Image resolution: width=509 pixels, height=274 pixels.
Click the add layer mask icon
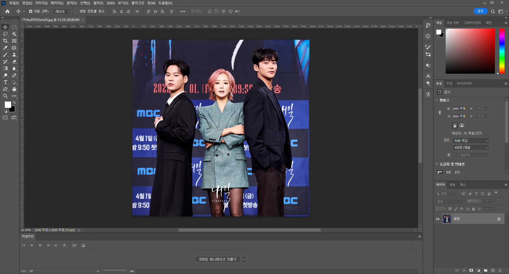point(471,271)
